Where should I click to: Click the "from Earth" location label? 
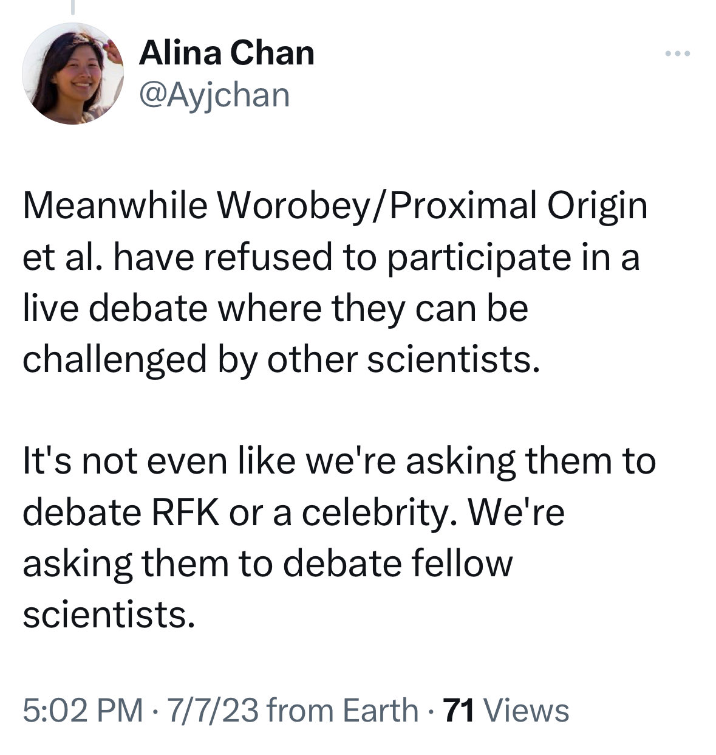(342, 710)
